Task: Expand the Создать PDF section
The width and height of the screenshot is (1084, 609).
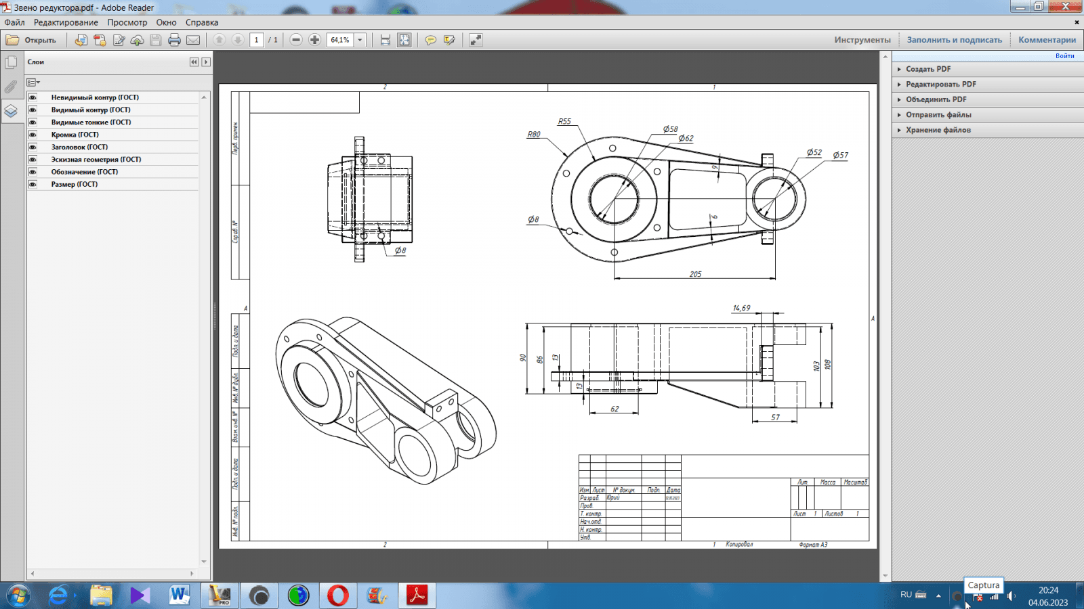Action: coord(927,69)
